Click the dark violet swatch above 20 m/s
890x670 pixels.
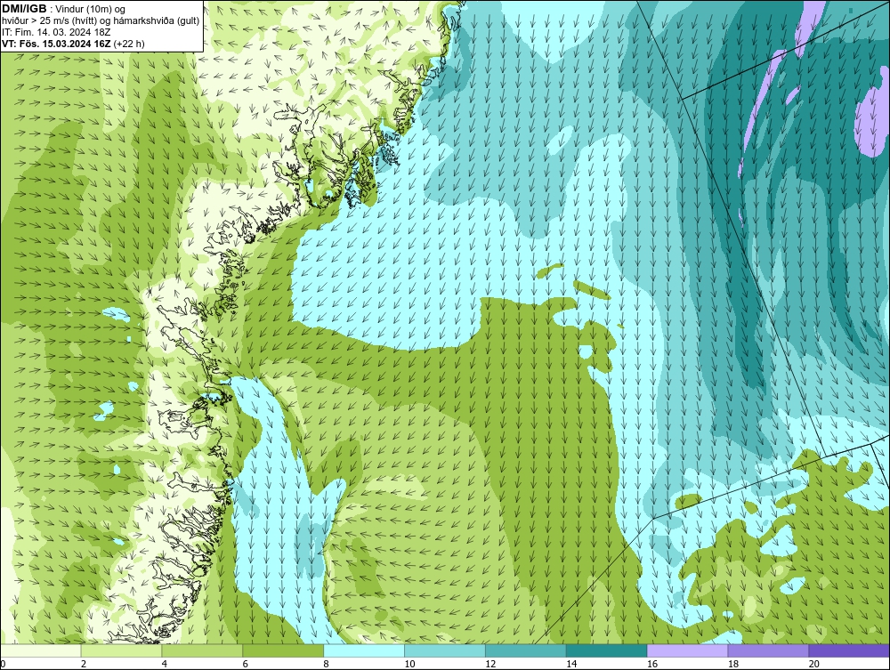pyautogui.click(x=849, y=650)
